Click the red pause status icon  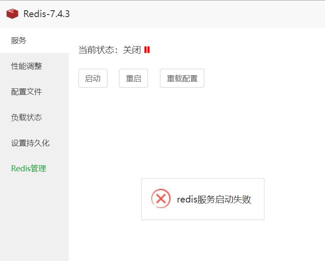[147, 50]
